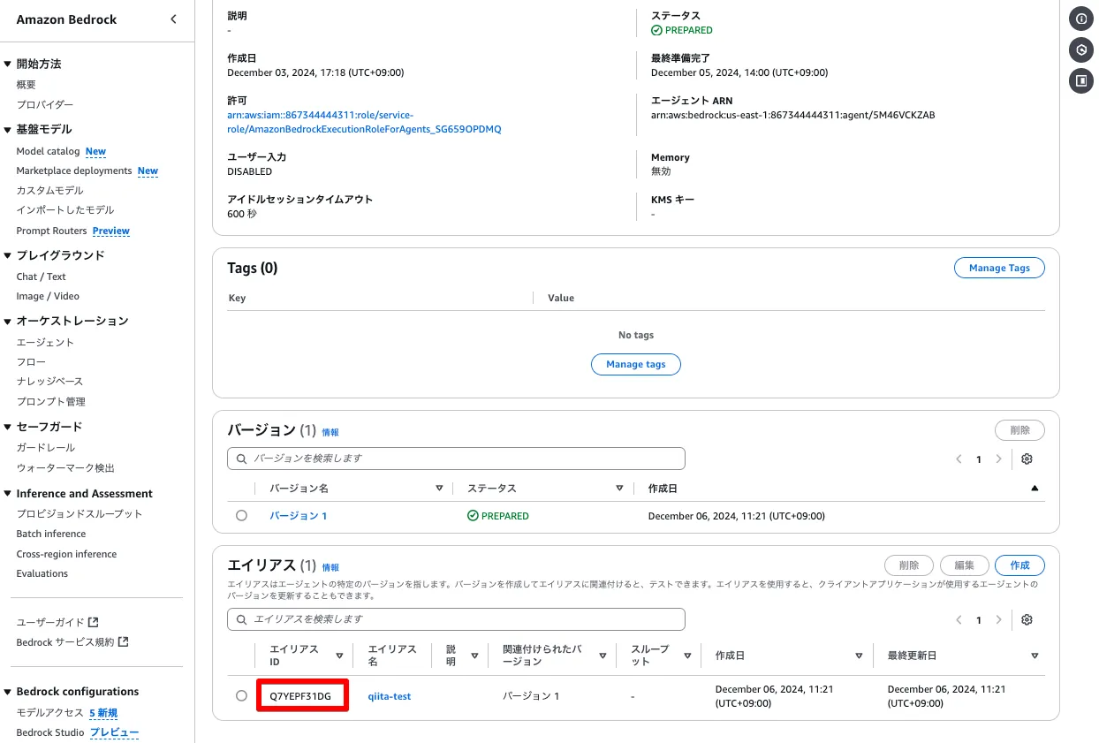Sort by バージョン名 column arrow

tap(439, 489)
